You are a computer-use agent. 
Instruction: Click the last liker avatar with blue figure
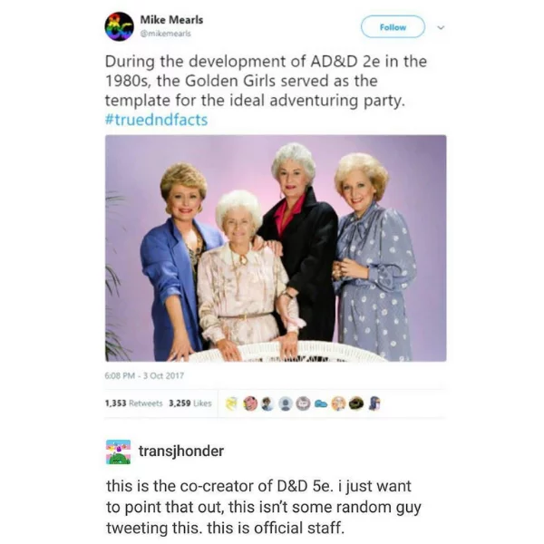click(374, 403)
